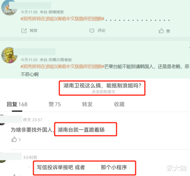Open the 3小时前 commenter's avatar
This screenshot has height=176, width=190.
[3, 158]
